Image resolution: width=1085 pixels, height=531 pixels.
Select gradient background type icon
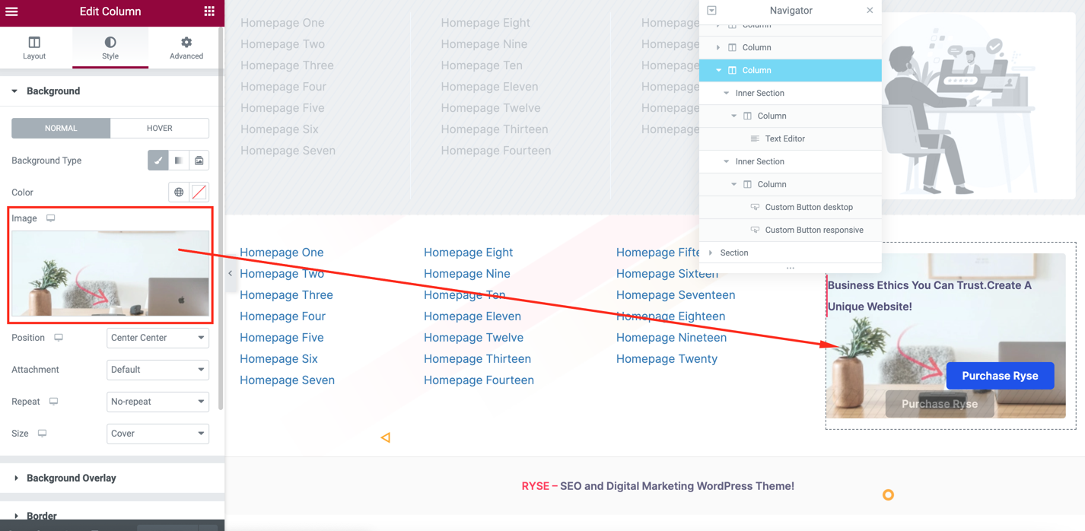coord(178,161)
